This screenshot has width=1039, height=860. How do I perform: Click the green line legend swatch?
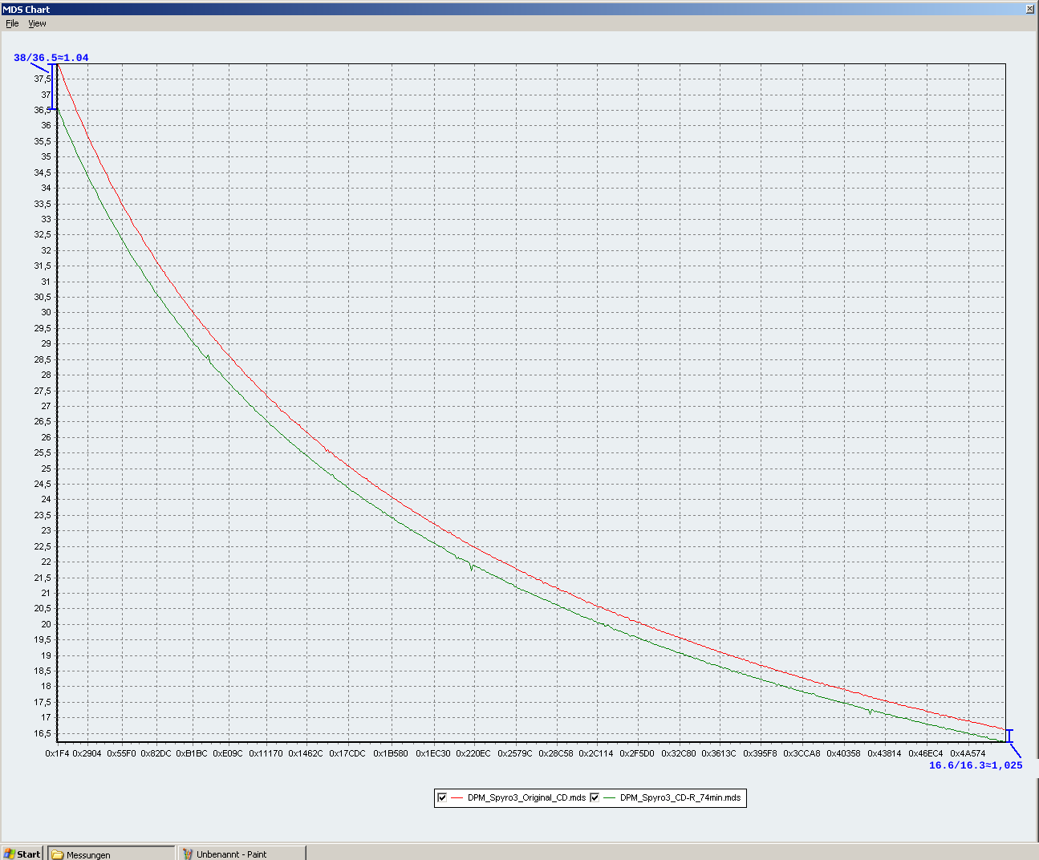[610, 797]
